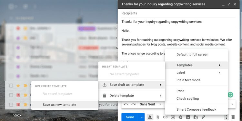Check the second red-flagged email's checkbox

[x=11, y=105]
